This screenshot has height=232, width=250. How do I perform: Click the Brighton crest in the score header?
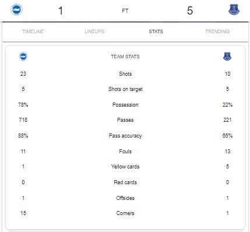[x=16, y=9]
